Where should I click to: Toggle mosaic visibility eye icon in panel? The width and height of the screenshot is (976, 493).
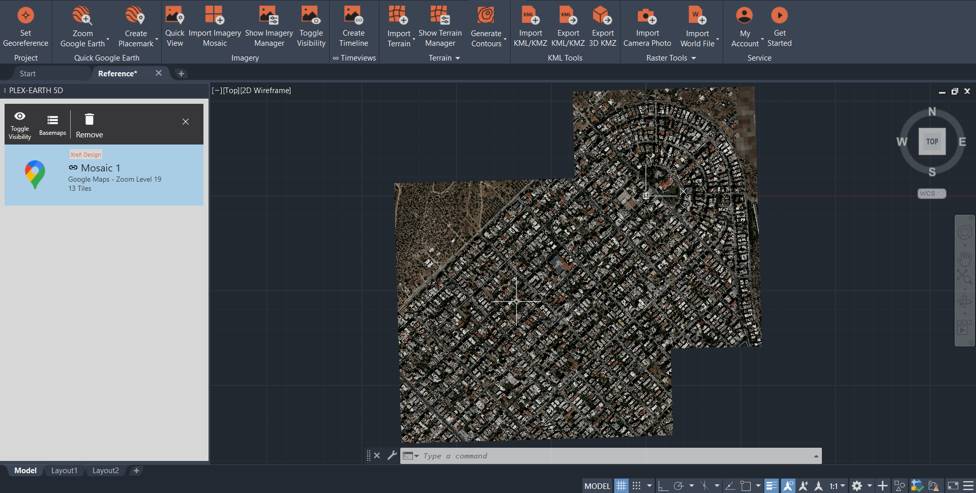point(20,116)
